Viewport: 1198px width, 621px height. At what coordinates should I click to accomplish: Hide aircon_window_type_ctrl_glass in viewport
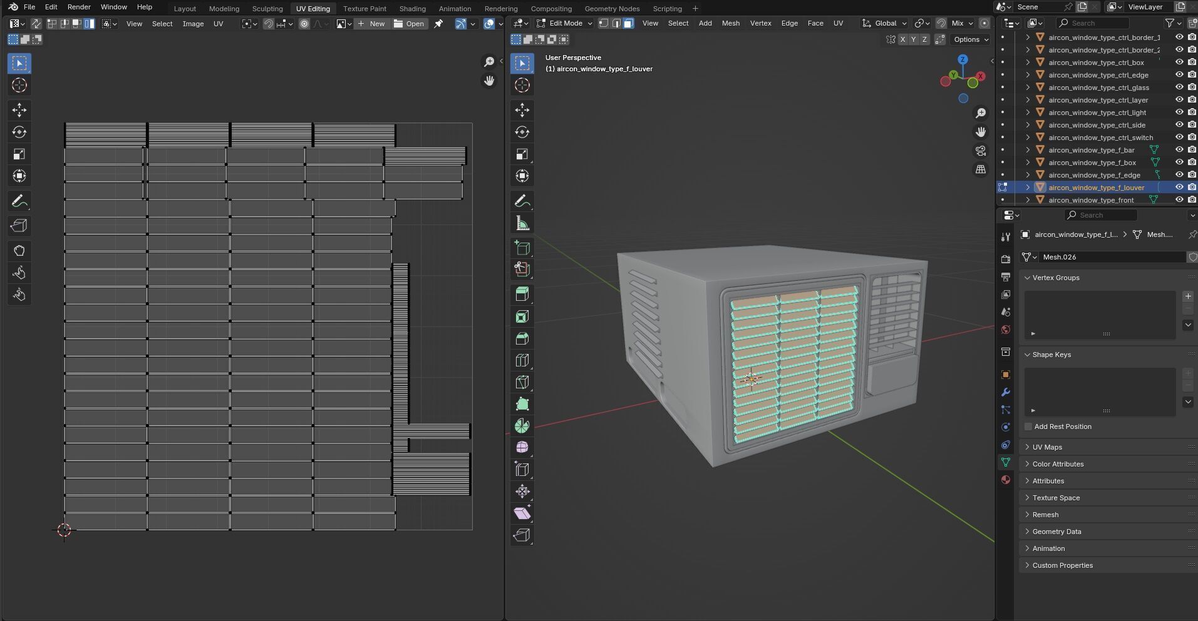pos(1179,88)
